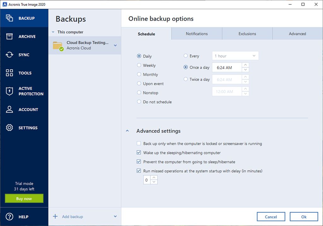Select the Archive sidebar icon

click(24, 36)
